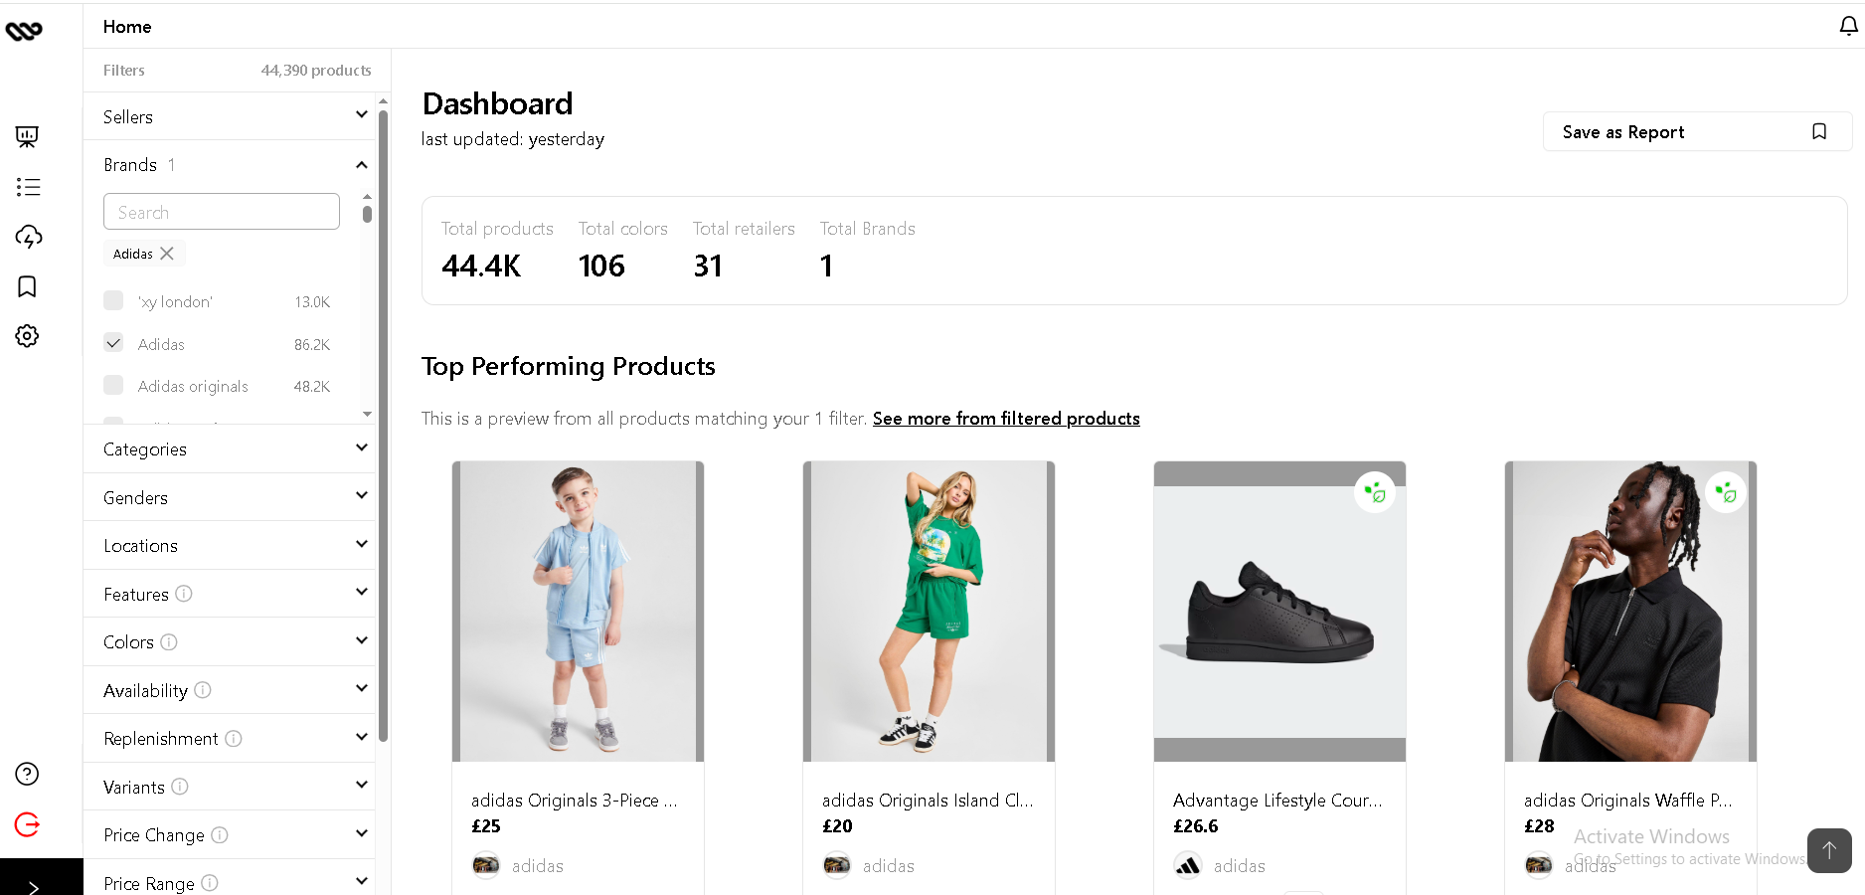Click the brand list scrollbar thumb
The height and width of the screenshot is (895, 1865).
[x=367, y=214]
